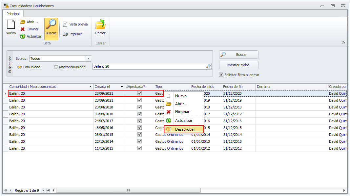Print the list with the Imprimir icon

(72, 34)
